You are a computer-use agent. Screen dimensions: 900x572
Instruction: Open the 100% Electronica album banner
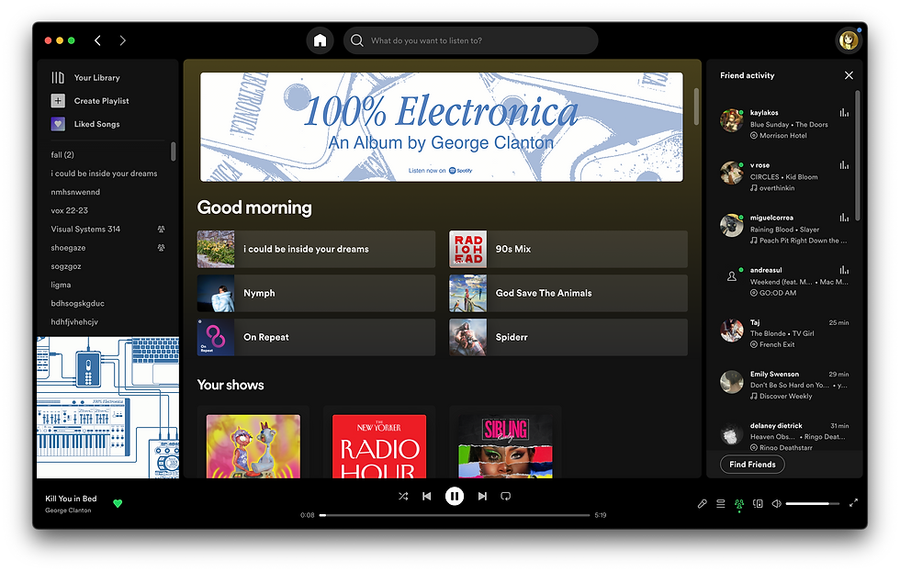tap(442, 127)
